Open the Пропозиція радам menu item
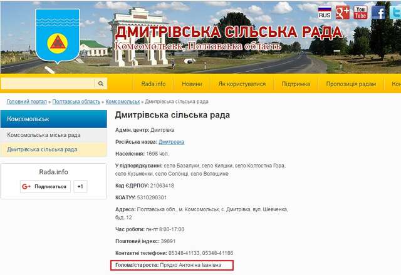 tap(351, 84)
